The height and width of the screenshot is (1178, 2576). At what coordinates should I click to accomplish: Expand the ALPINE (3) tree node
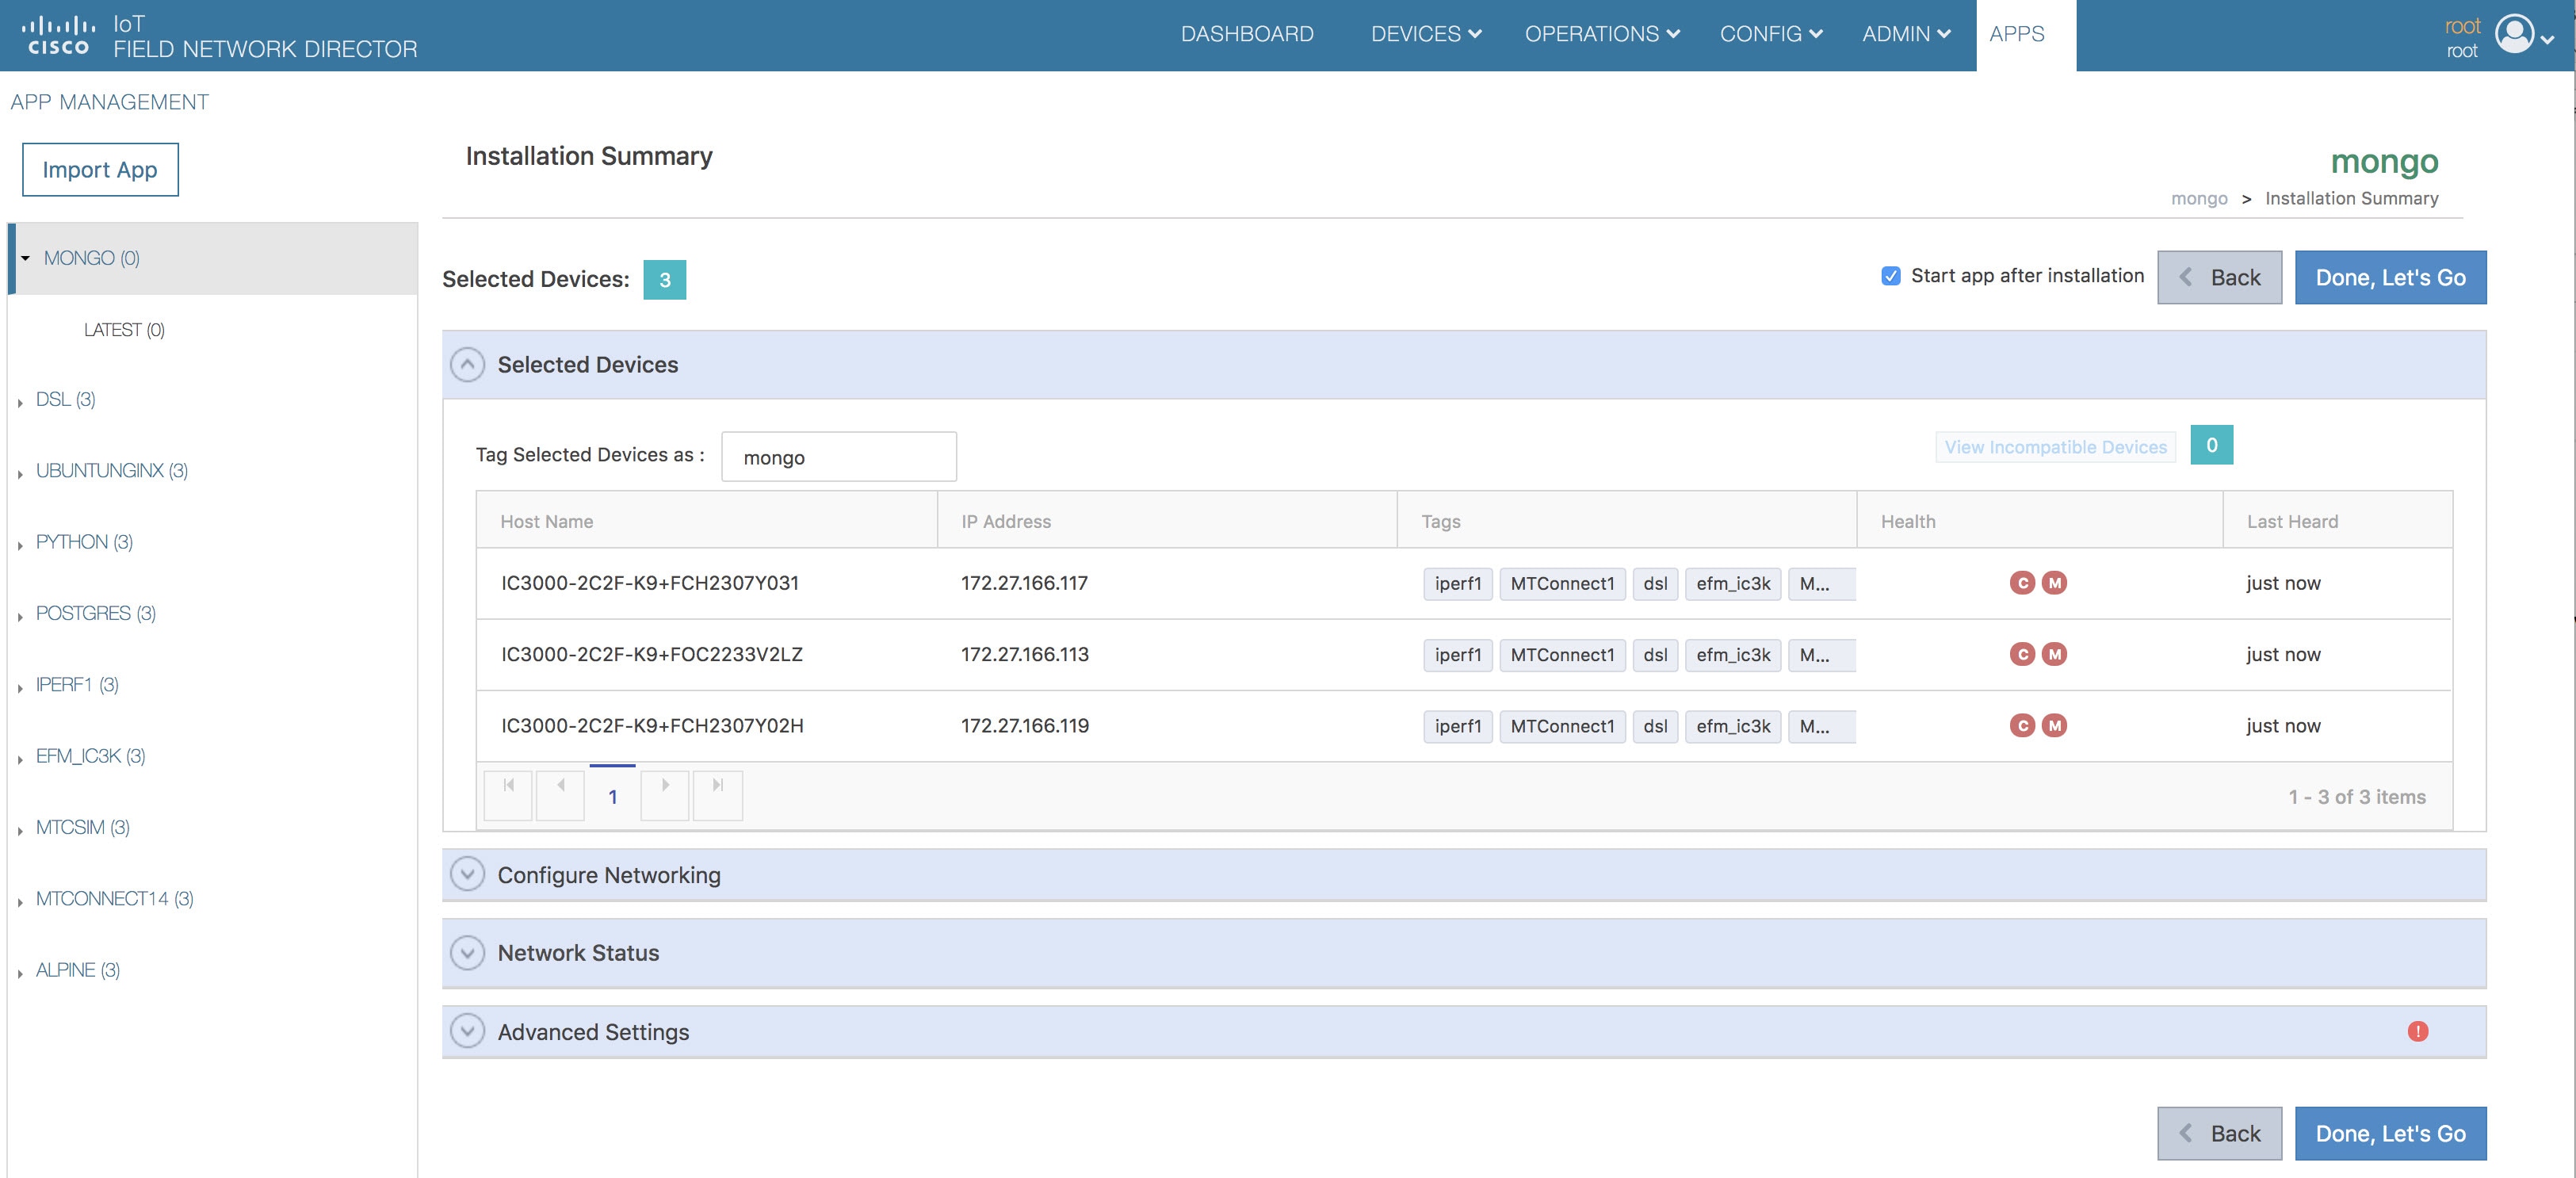(x=20, y=973)
